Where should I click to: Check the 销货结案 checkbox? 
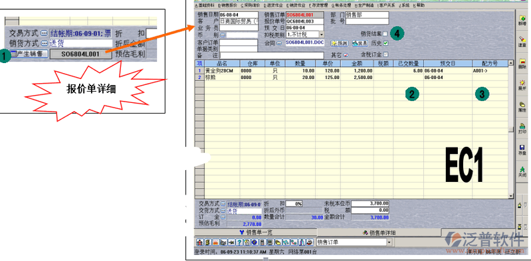click(385, 34)
